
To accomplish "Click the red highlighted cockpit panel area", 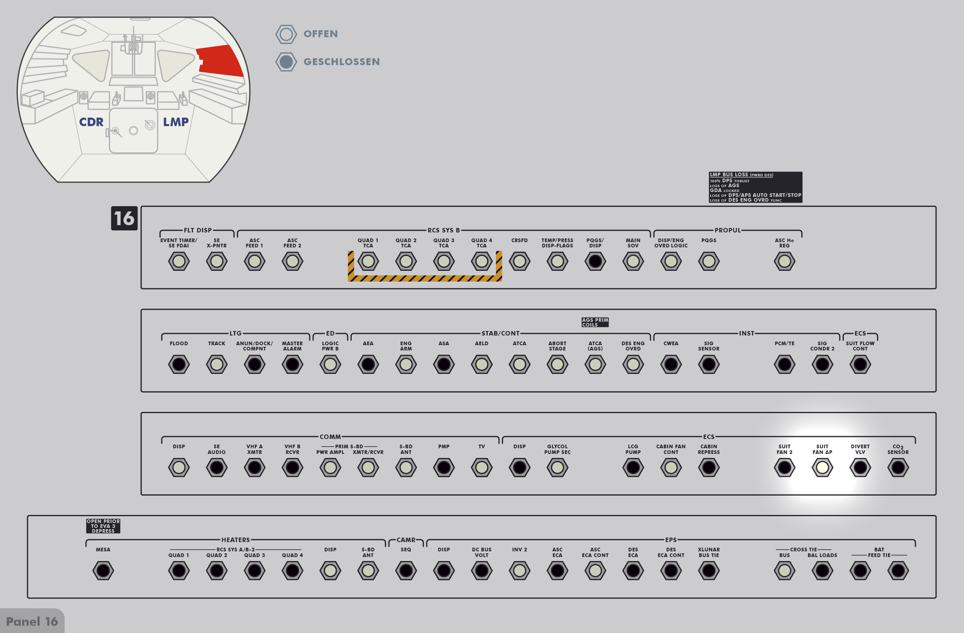I will (221, 61).
